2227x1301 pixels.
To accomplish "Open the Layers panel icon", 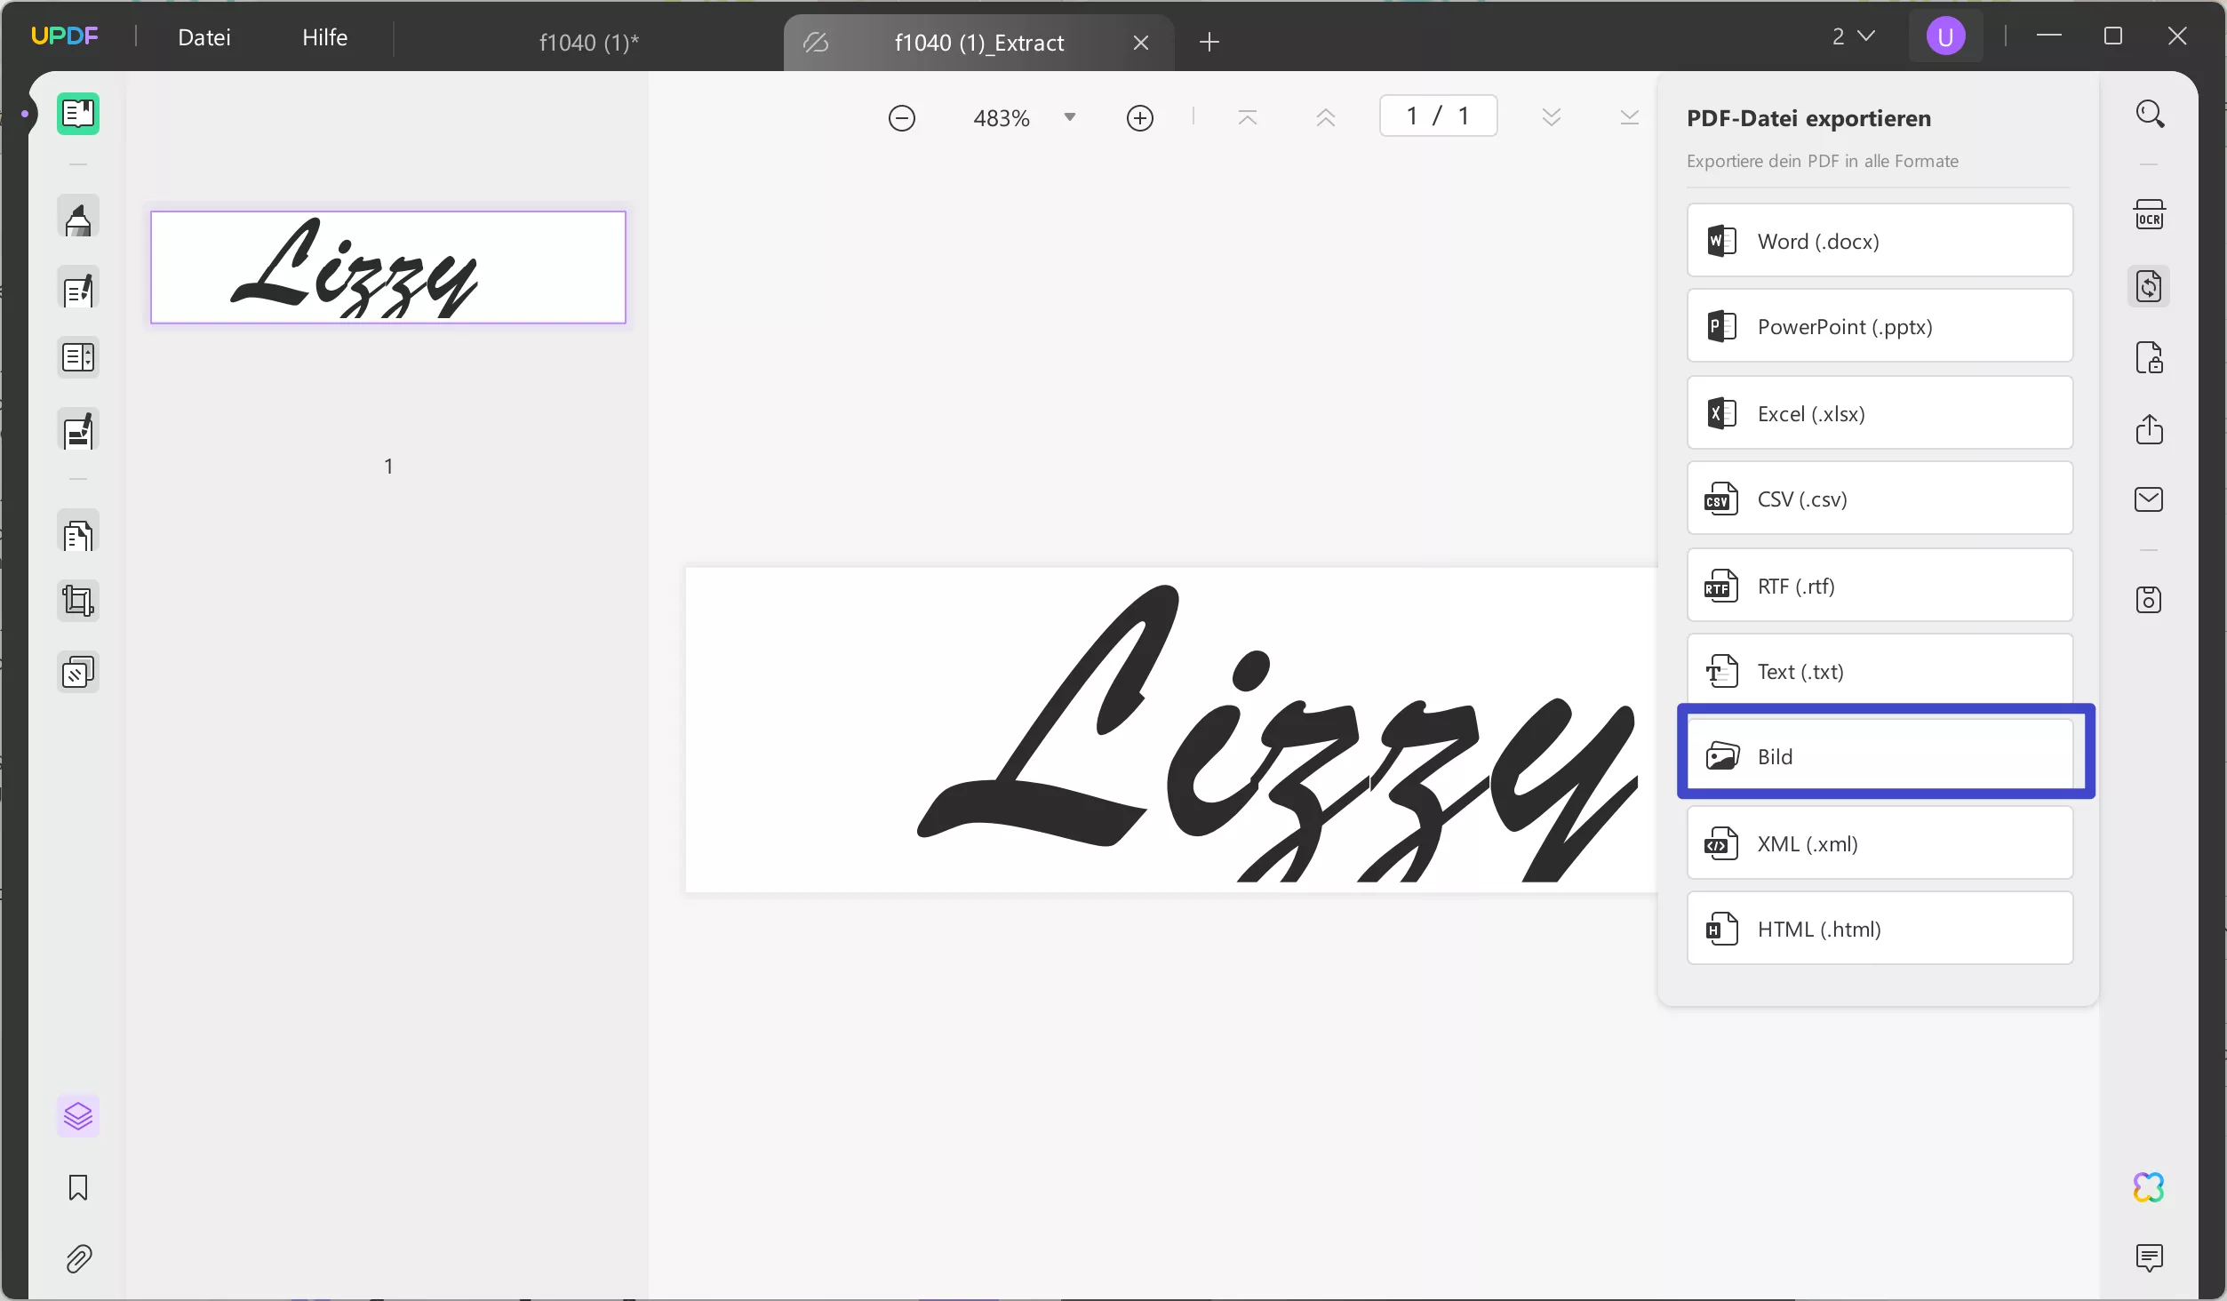I will 78,1116.
